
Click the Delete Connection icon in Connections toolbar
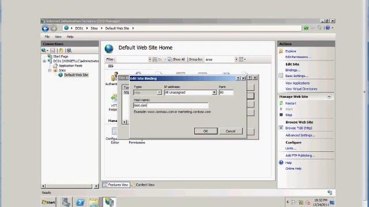69,50
